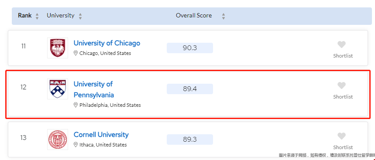Sort by University name arrows
The height and width of the screenshot is (160, 375).
point(80,16)
